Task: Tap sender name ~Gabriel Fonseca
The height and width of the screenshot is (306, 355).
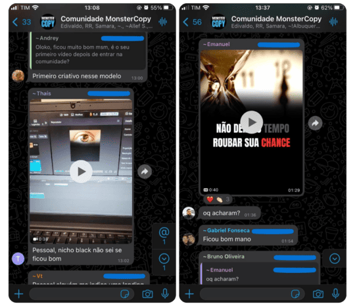Action: (226, 230)
